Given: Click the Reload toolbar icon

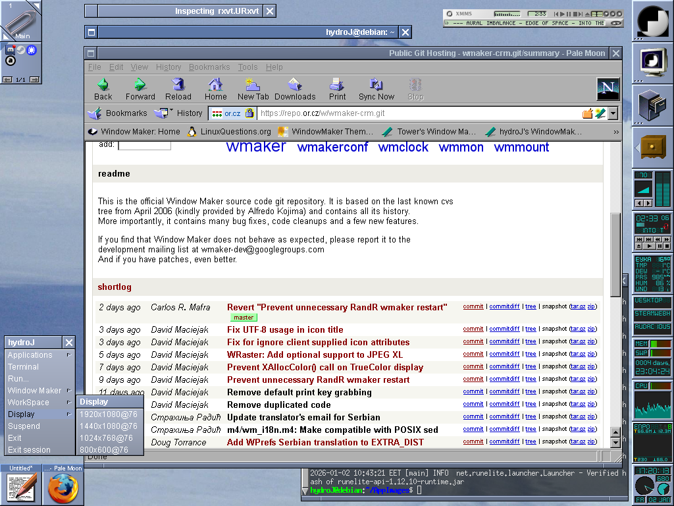Looking at the screenshot, I should click(178, 89).
